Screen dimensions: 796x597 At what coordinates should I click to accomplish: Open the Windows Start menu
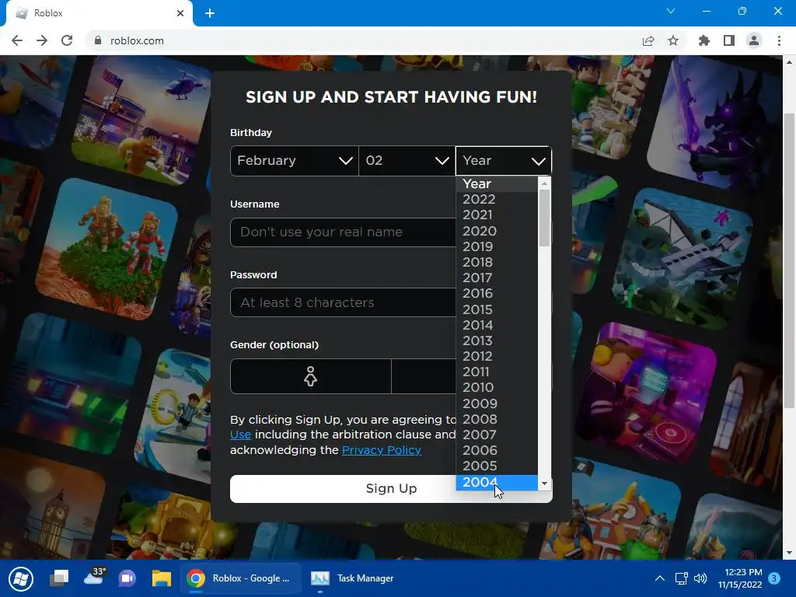21,578
